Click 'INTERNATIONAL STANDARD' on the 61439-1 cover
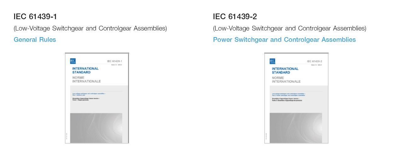 (85, 70)
